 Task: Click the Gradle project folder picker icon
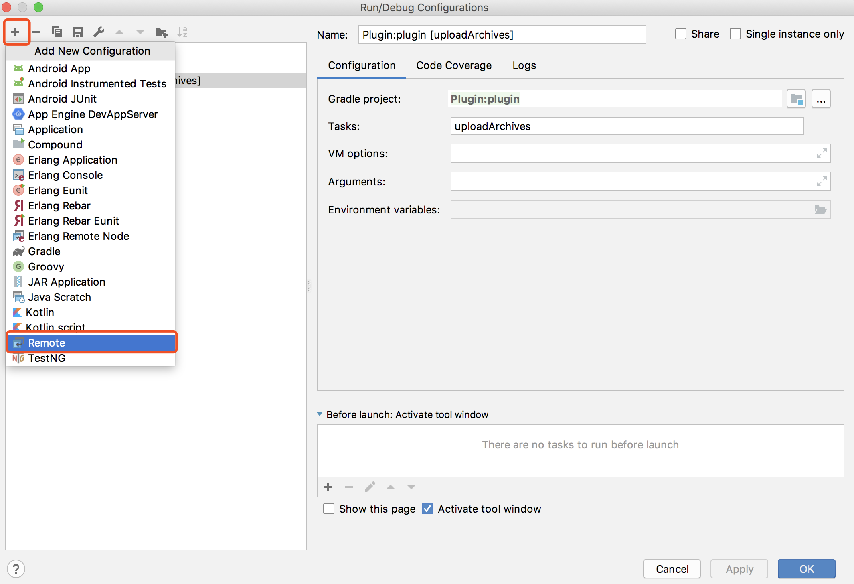click(x=796, y=99)
